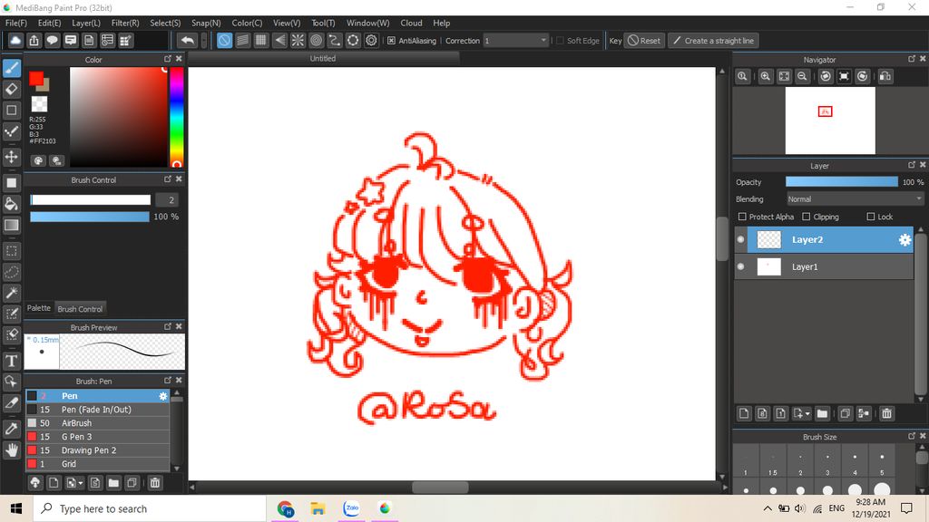
Task: Select the AirBrush brush
Action: 98,423
